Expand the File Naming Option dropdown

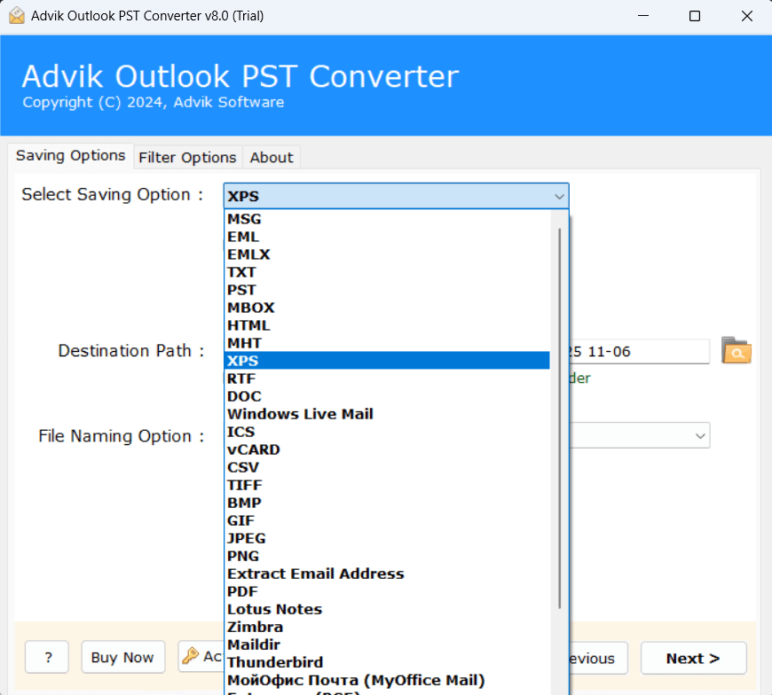coord(699,436)
